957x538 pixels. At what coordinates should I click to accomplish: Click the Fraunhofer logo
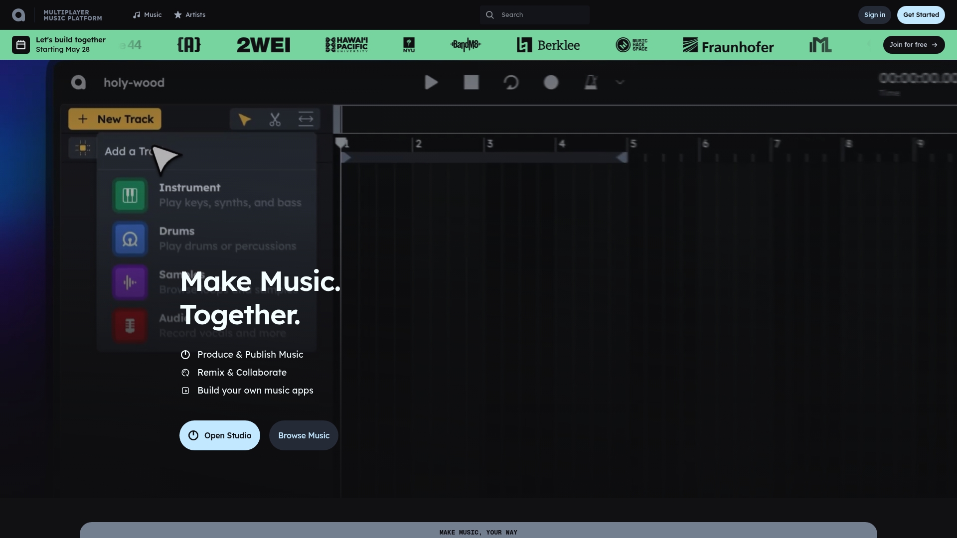728,45
